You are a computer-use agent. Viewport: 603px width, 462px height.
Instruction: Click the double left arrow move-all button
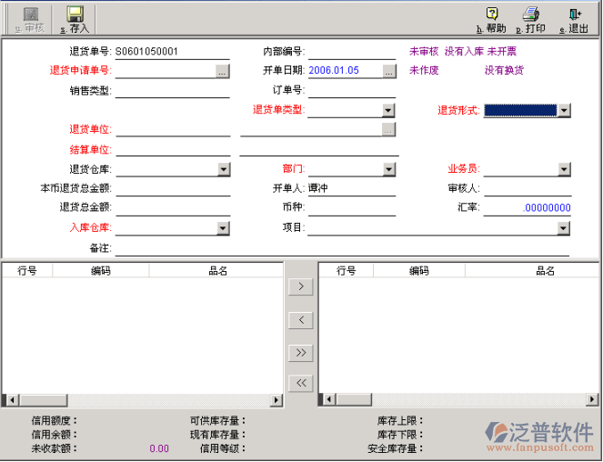click(300, 384)
